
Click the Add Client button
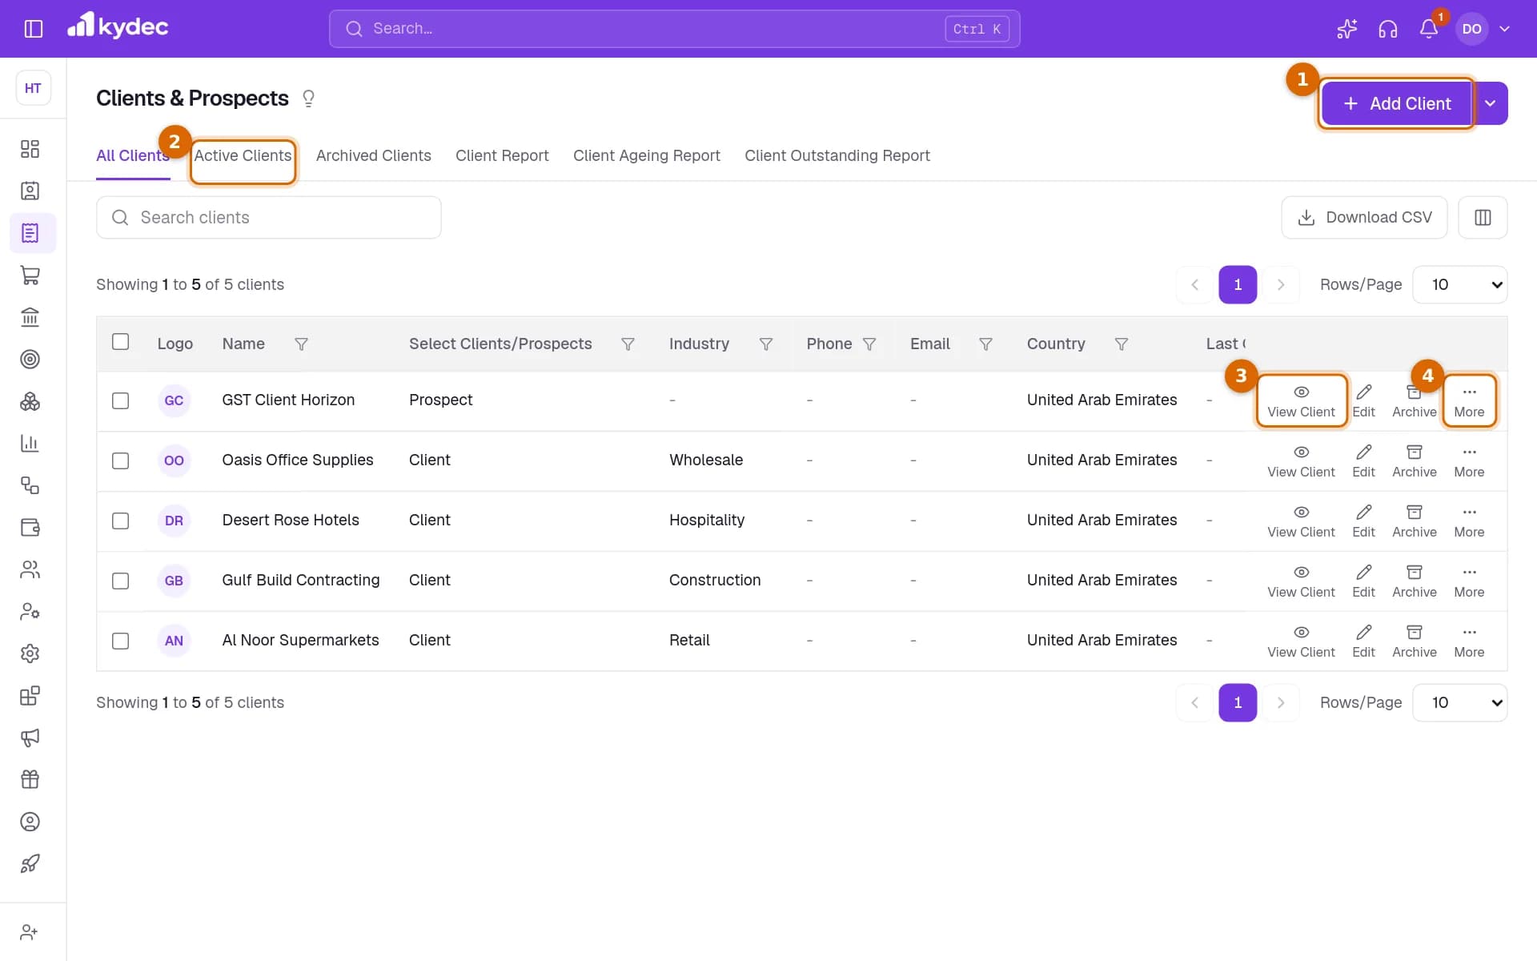pos(1397,103)
